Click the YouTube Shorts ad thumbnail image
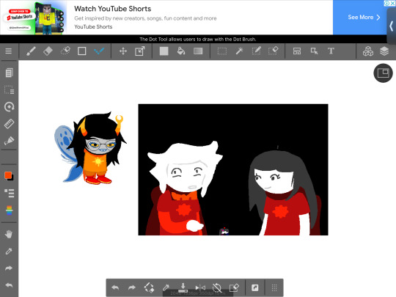 coord(34,18)
